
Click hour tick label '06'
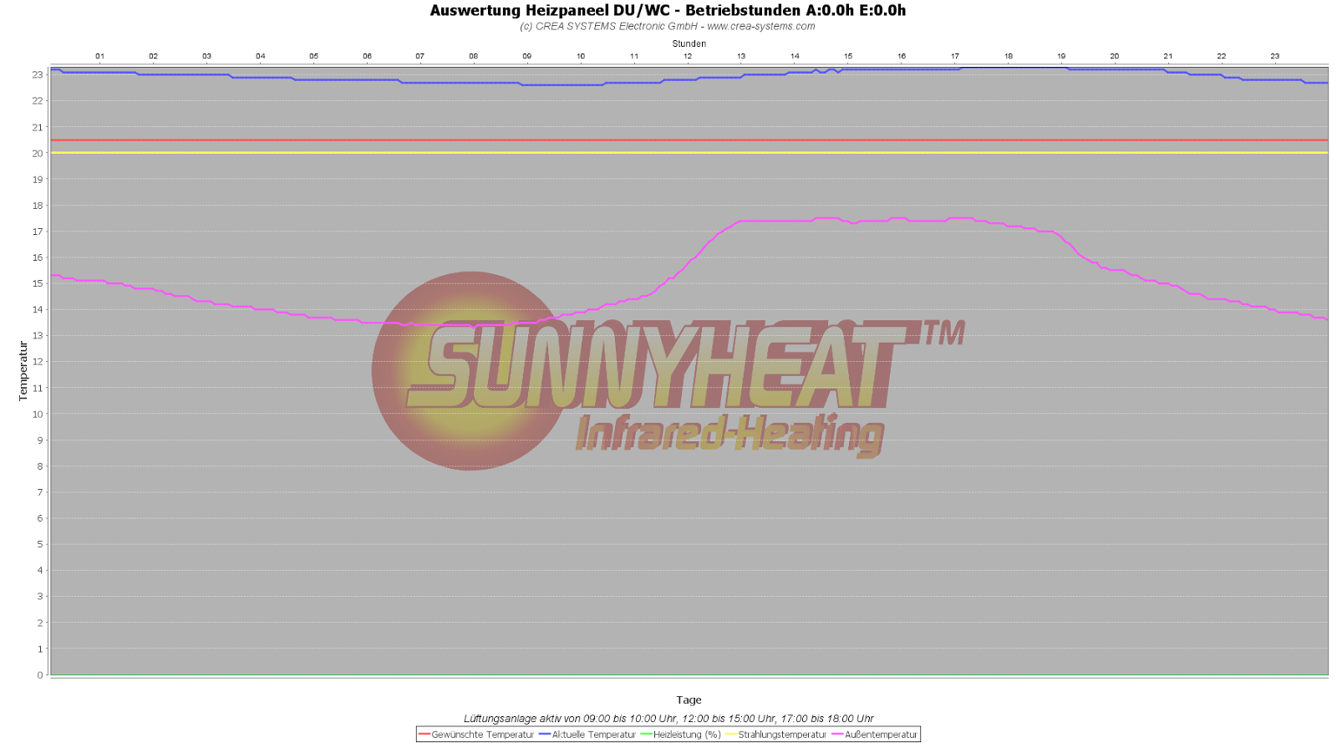pyautogui.click(x=367, y=56)
